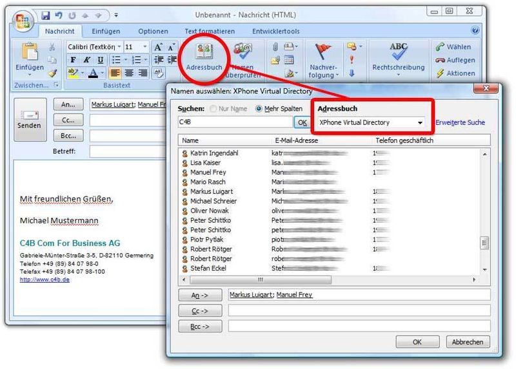This screenshot has width=516, height=369.
Task: Switch to Optionen ribbon tab
Action: (153, 31)
